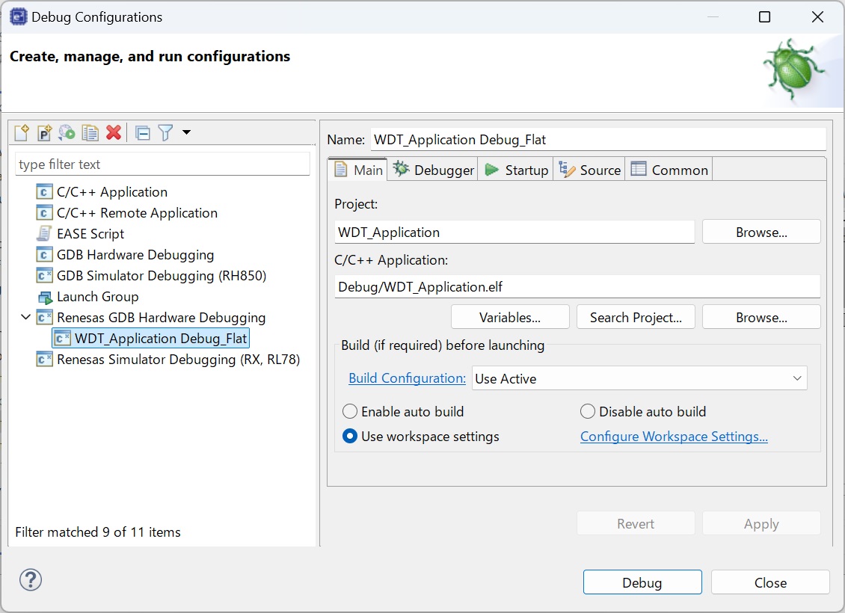Select Disable auto build radio button
The height and width of the screenshot is (613, 845).
pyautogui.click(x=588, y=412)
